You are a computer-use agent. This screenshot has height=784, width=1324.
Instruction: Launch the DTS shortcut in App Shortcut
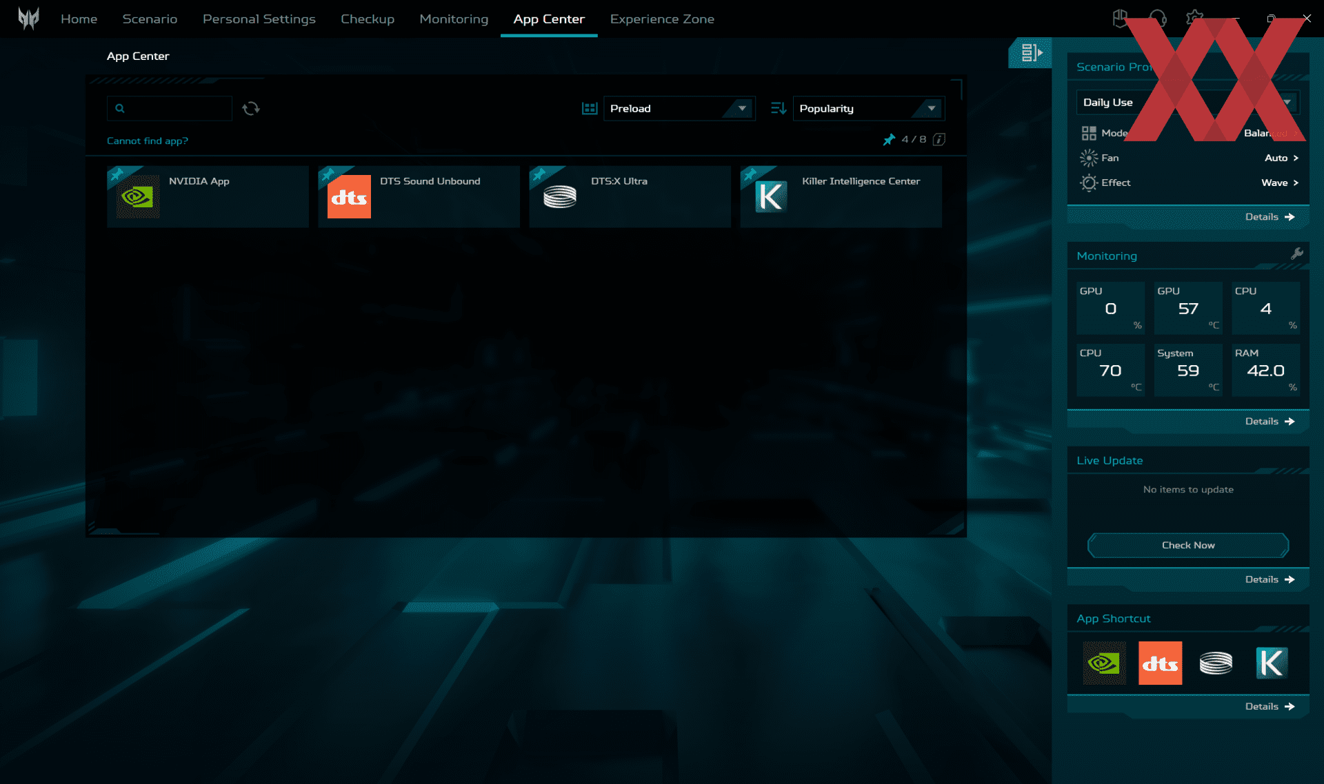click(x=1160, y=663)
